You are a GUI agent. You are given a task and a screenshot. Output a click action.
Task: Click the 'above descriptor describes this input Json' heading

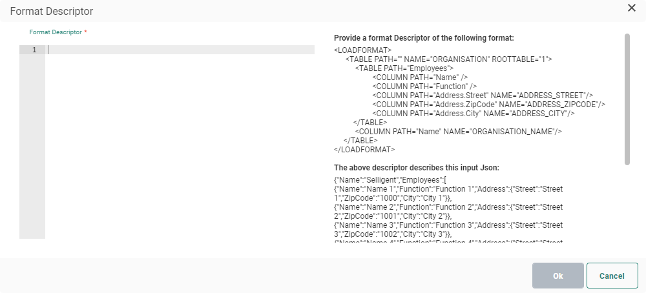point(416,168)
